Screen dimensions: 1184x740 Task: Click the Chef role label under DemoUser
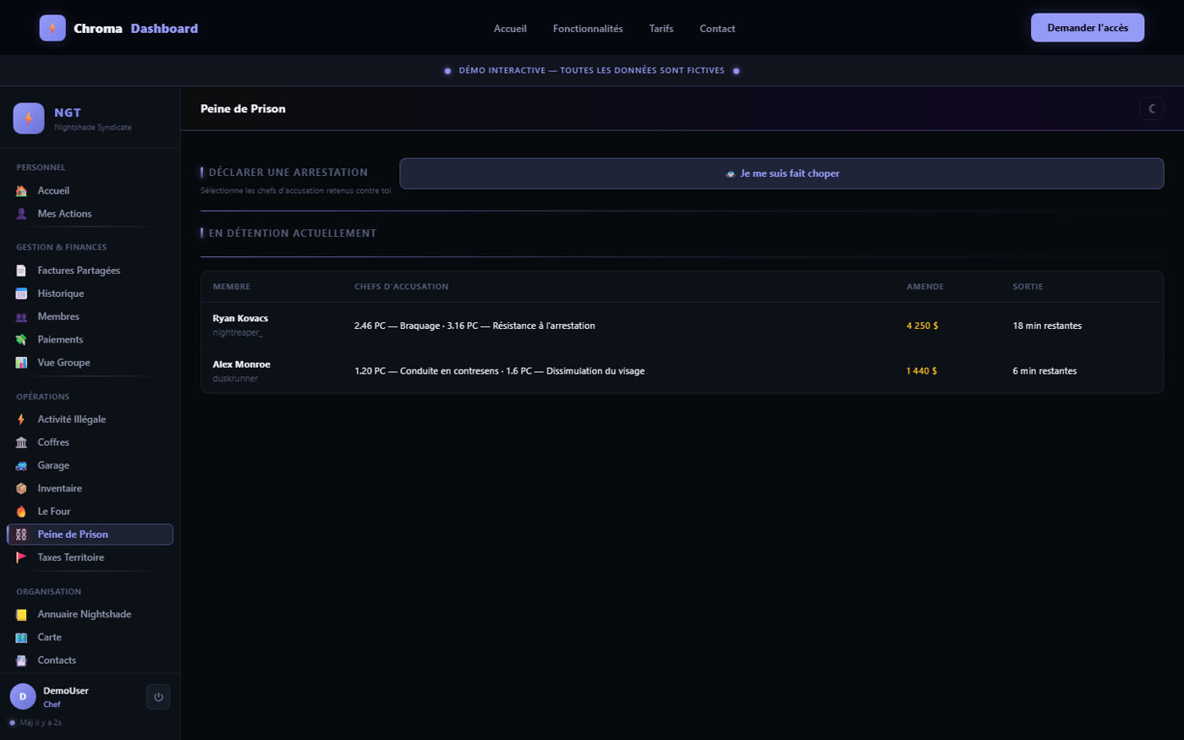click(52, 704)
